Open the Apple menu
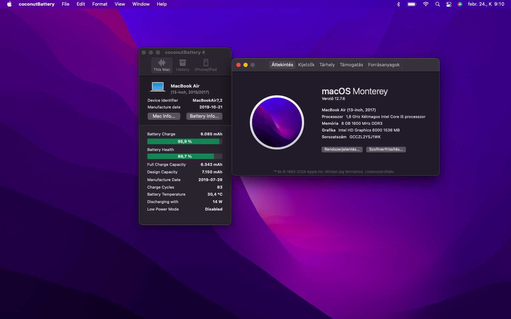511x319 pixels. (x=9, y=4)
